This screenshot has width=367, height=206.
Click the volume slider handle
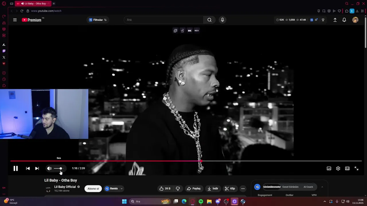60,169
